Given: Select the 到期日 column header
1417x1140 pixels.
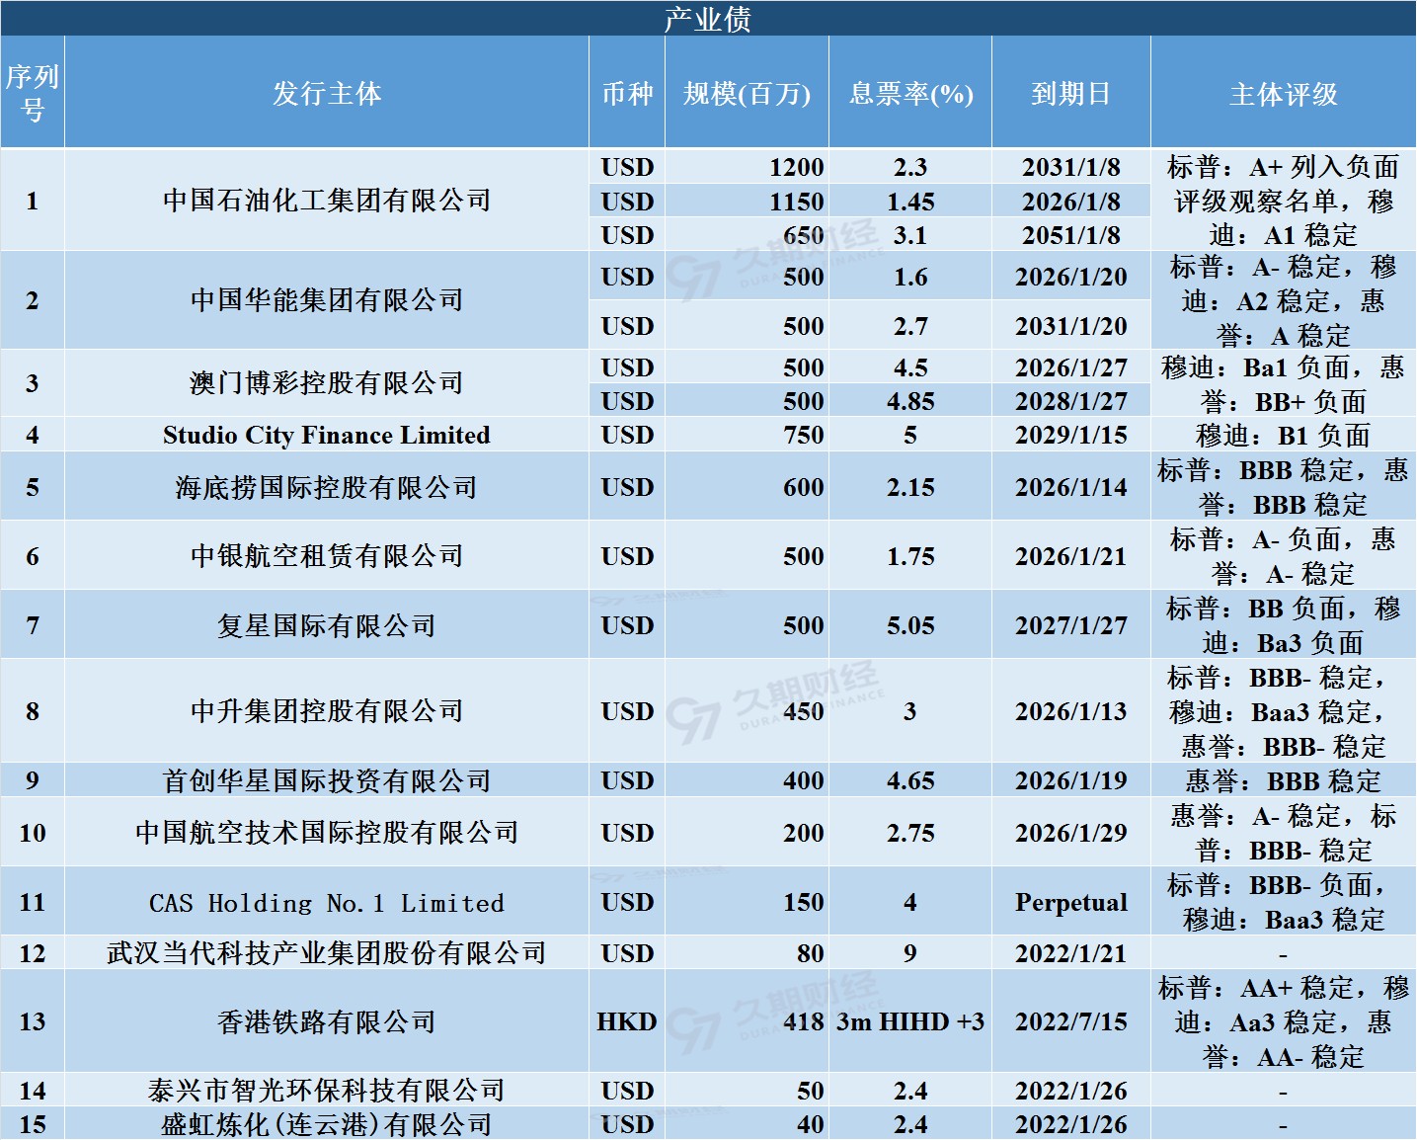Looking at the screenshot, I should coord(1071,93).
